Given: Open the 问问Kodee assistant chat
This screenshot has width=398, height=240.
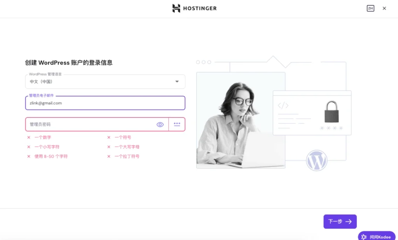Looking at the screenshot, I should click(x=377, y=236).
